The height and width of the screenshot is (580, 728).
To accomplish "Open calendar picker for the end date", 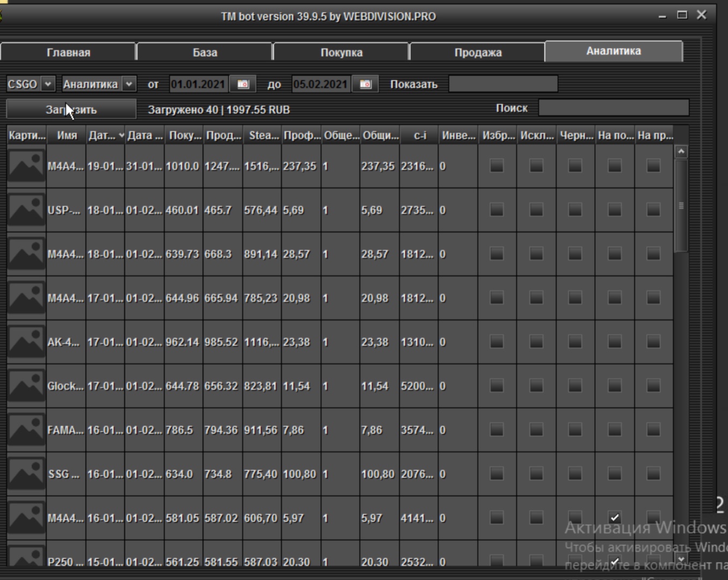I will coord(365,84).
